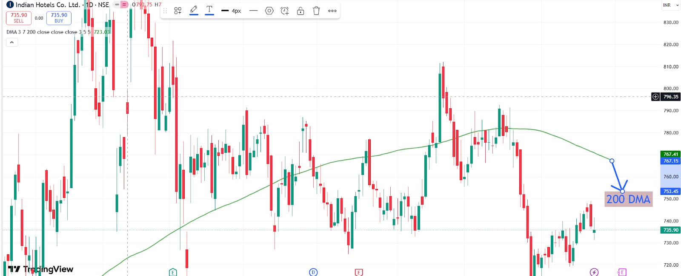
Task: Open drawing settings hexagon icon
Action: click(269, 11)
